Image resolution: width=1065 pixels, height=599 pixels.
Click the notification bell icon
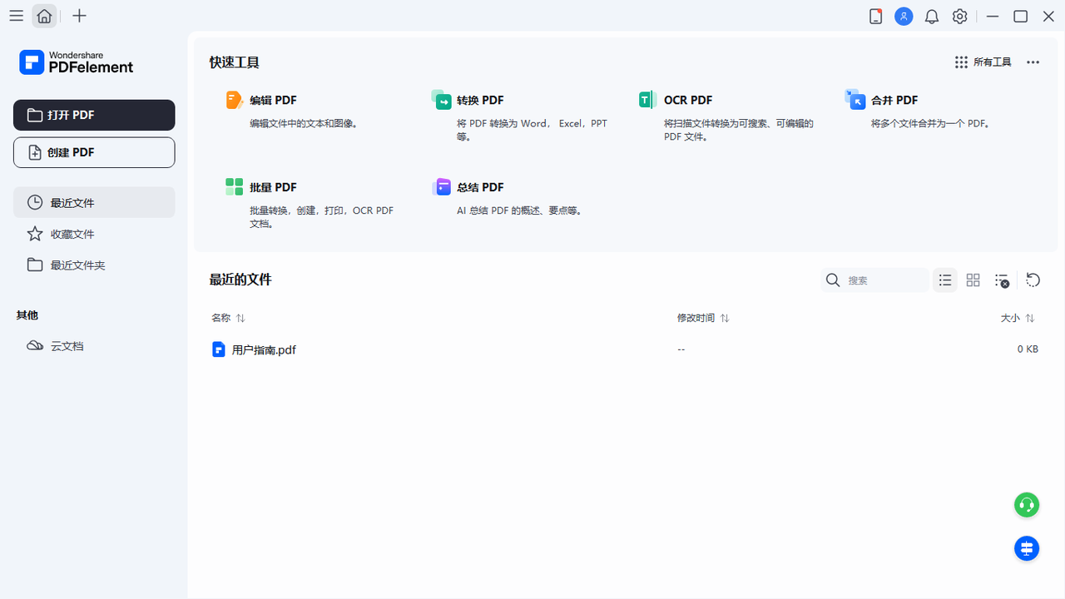click(931, 16)
